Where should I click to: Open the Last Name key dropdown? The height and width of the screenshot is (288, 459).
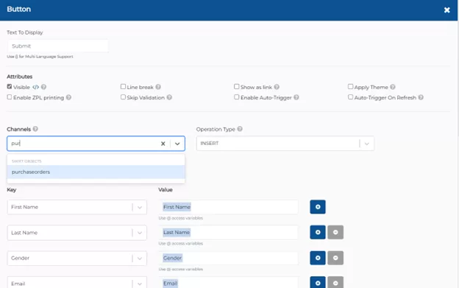[x=77, y=233]
